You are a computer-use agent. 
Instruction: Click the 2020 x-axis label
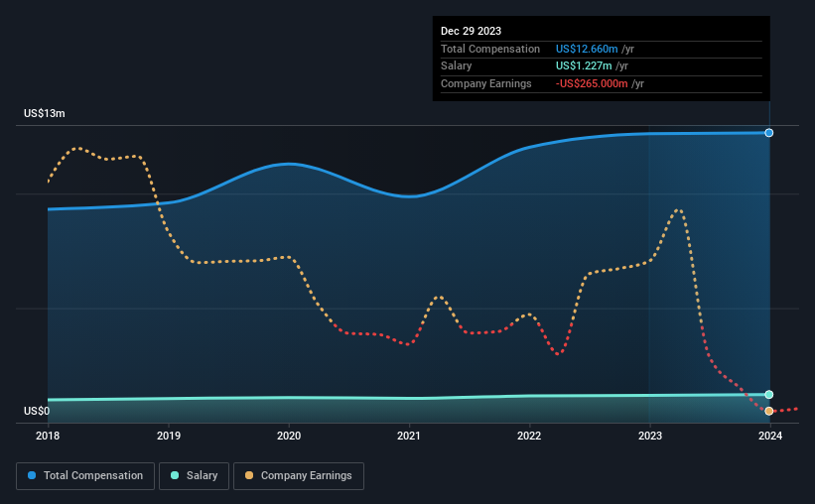pyautogui.click(x=289, y=436)
